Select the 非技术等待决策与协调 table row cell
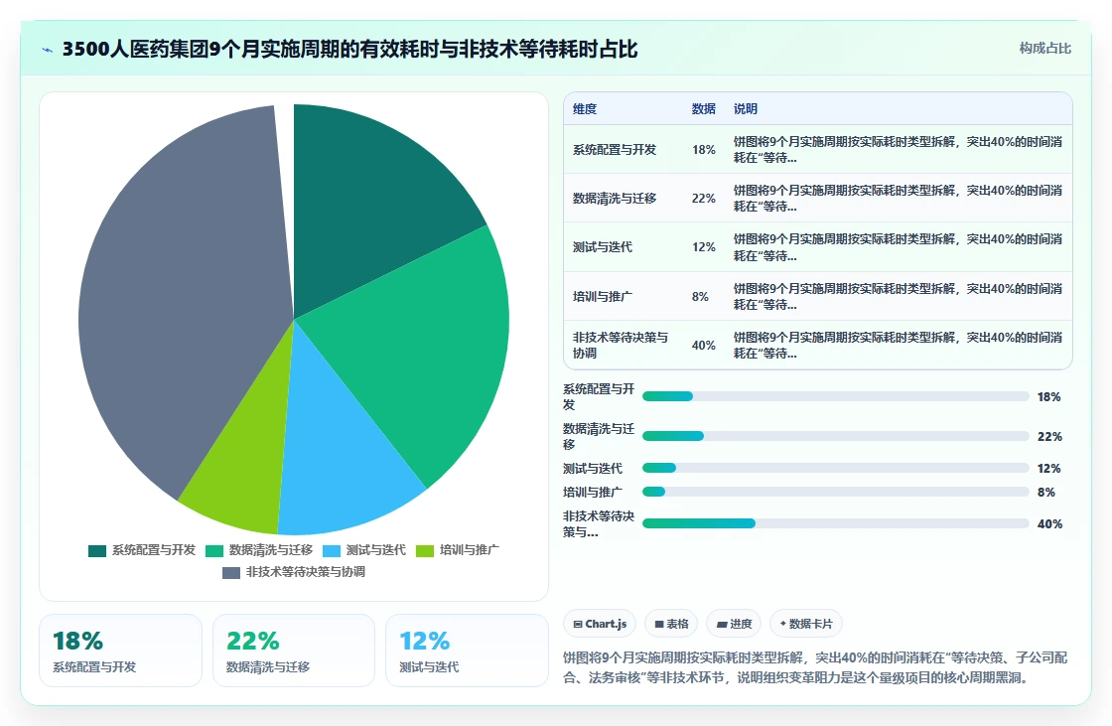The width and height of the screenshot is (1112, 726). (x=621, y=345)
